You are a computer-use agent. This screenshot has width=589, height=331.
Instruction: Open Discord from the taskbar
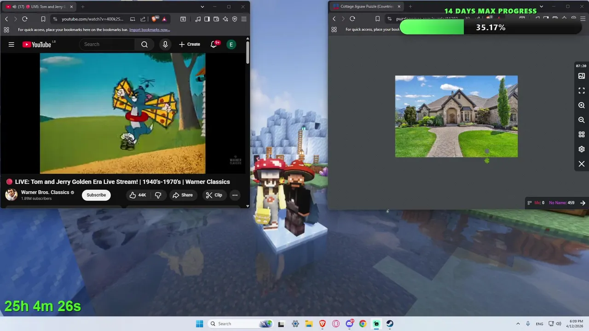350,324
